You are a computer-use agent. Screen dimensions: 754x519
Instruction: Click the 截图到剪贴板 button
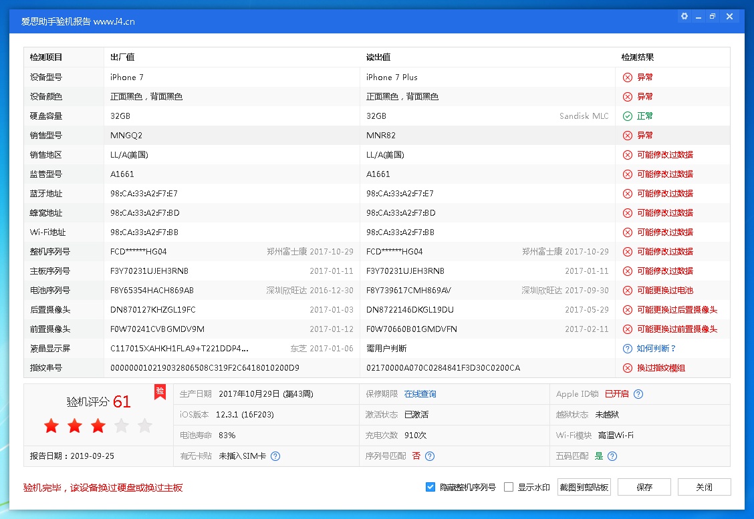click(584, 488)
